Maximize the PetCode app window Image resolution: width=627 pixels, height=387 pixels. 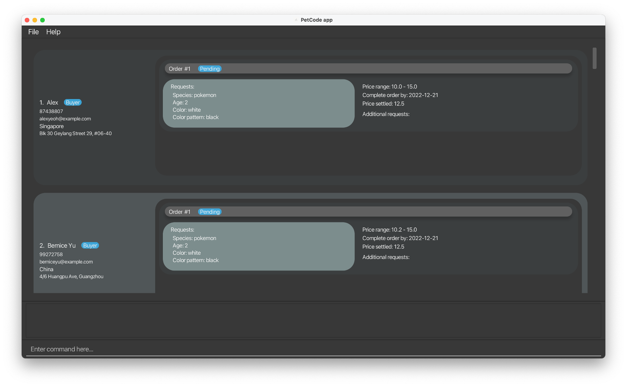43,20
